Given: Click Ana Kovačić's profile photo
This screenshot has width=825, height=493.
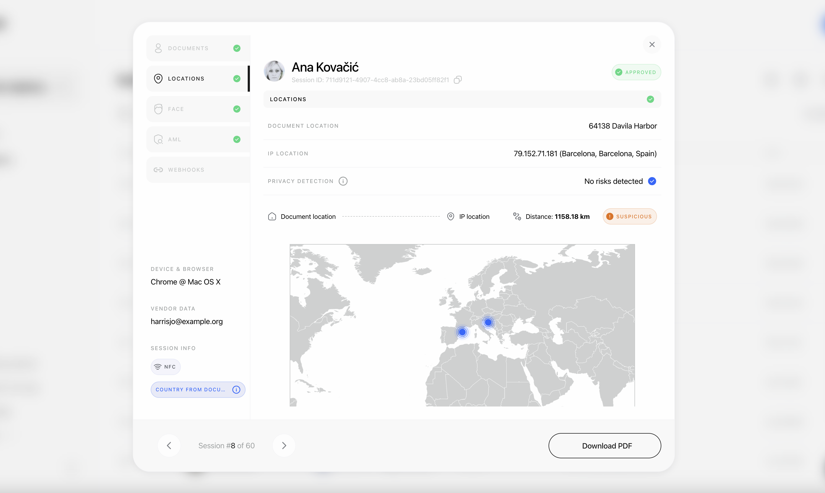Looking at the screenshot, I should (274, 71).
